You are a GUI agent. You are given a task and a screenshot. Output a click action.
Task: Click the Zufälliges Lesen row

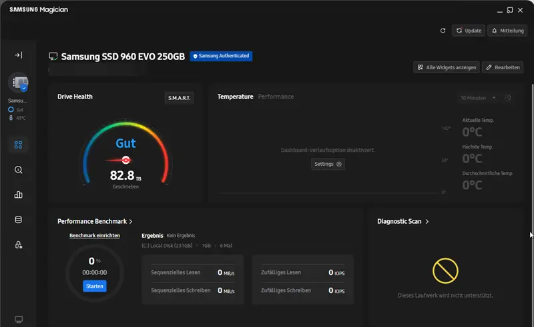point(303,272)
